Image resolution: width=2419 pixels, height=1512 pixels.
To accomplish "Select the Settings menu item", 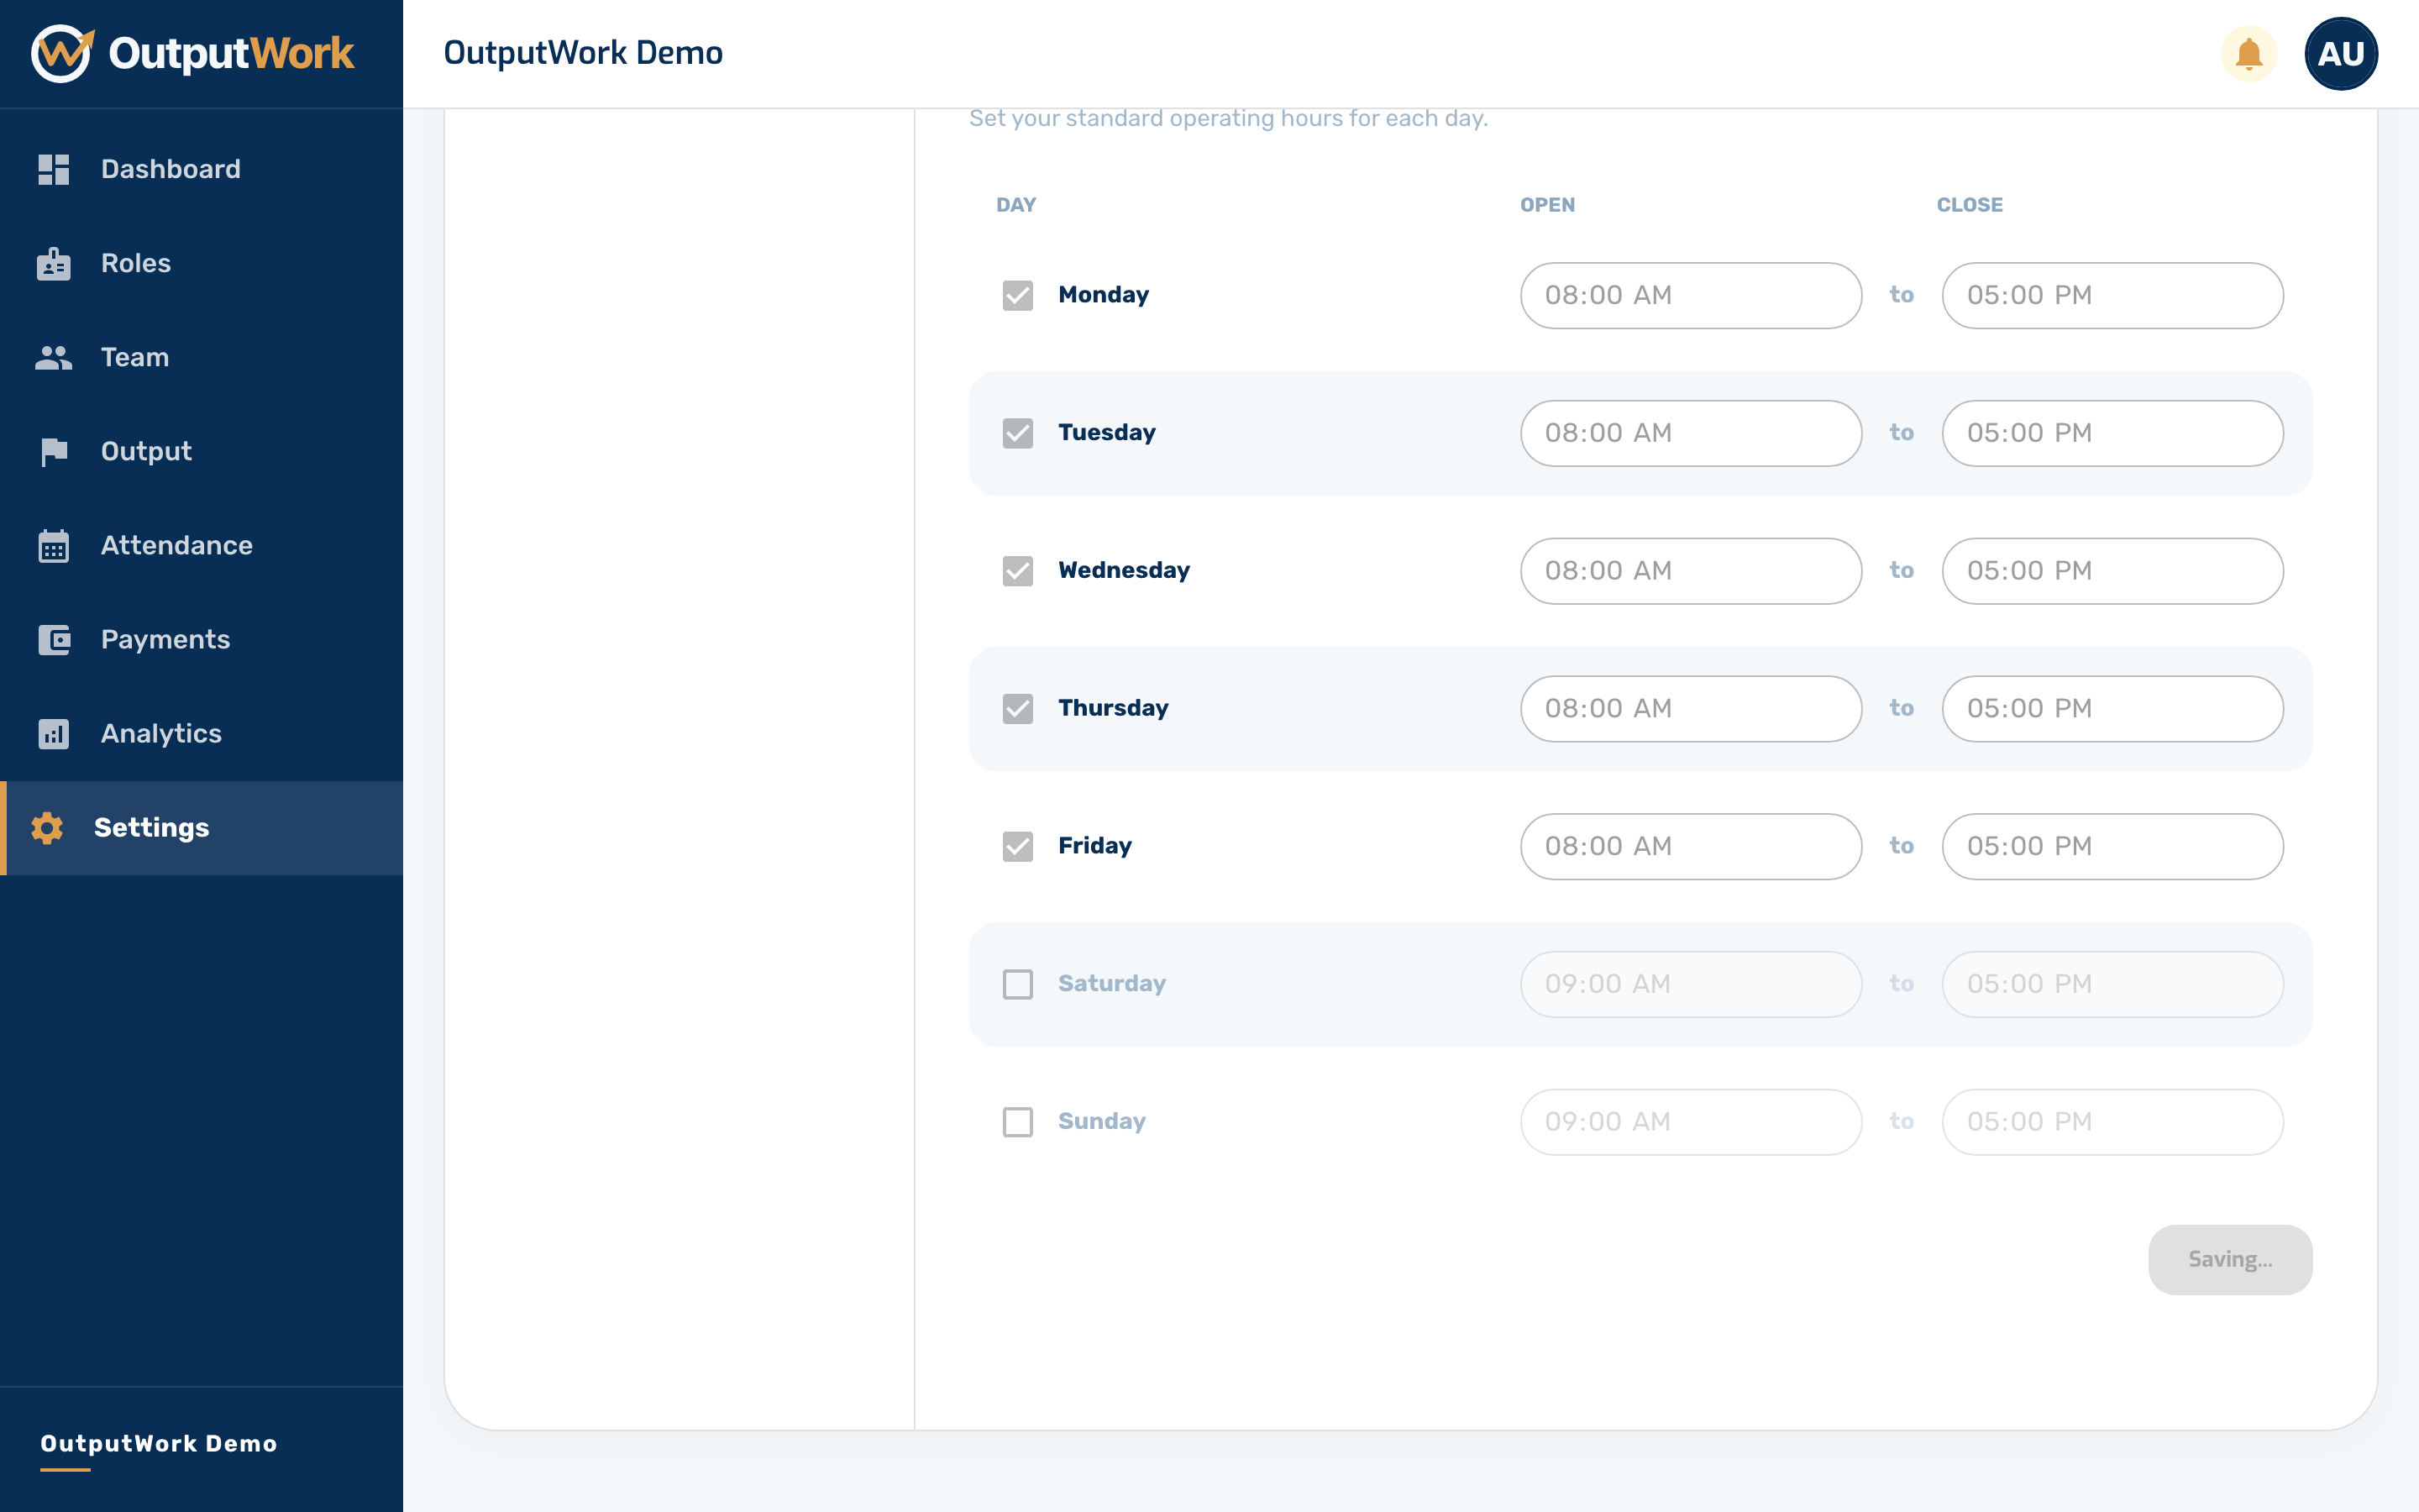I will [202, 828].
